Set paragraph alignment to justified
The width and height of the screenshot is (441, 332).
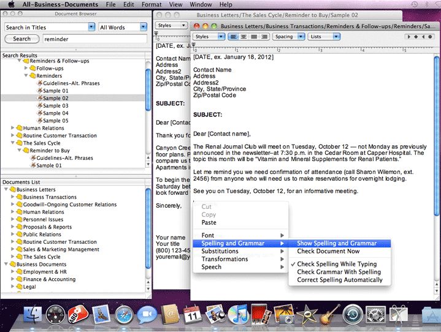(254, 37)
